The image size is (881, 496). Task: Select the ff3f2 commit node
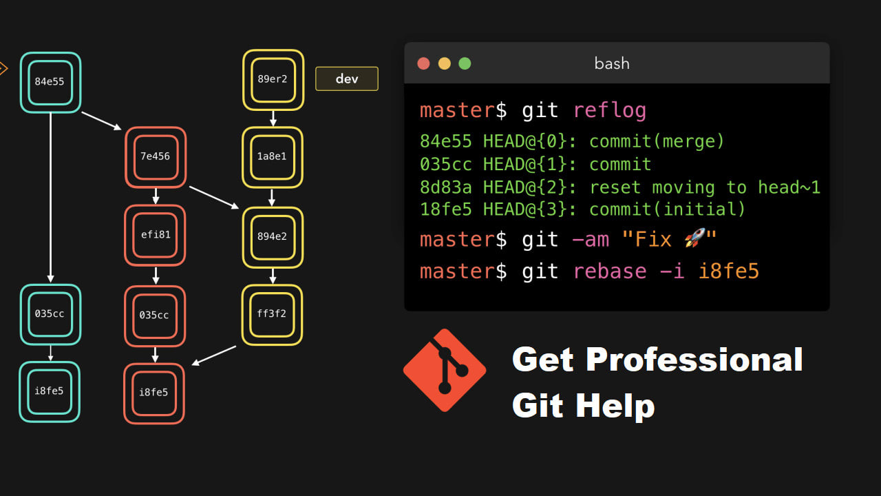tap(273, 314)
